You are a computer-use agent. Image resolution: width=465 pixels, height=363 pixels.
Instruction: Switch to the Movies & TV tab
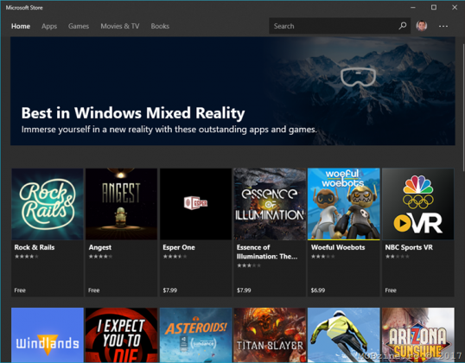coord(120,26)
